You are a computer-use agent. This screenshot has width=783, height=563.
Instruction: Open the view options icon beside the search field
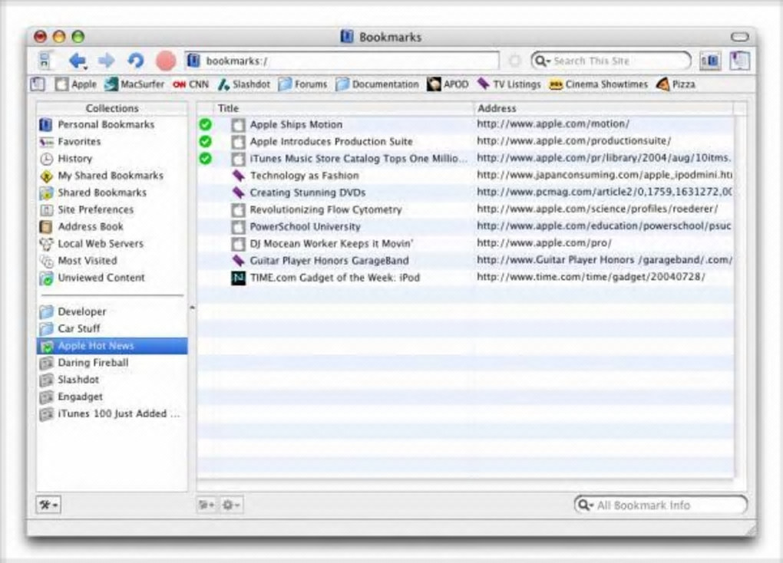tap(709, 61)
